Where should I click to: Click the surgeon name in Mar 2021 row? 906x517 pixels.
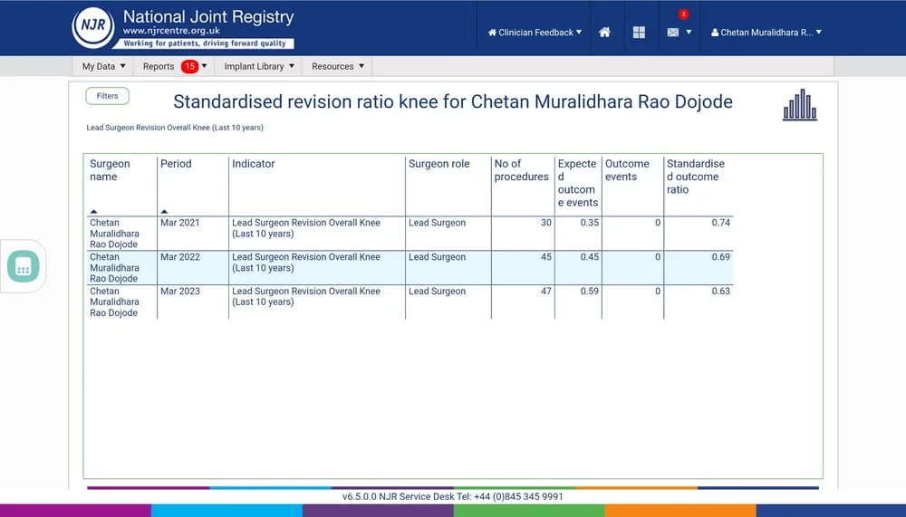click(x=114, y=234)
